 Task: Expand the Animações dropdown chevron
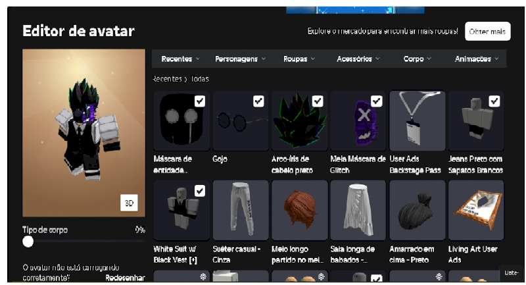(496, 59)
